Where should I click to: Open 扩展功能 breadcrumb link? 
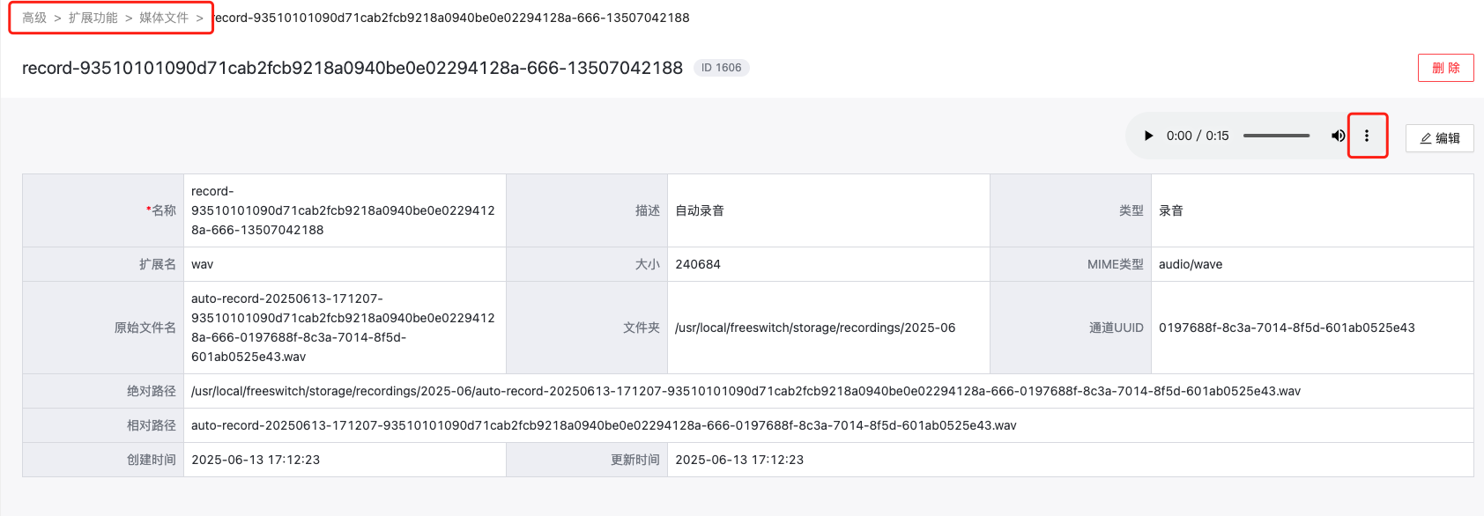(x=93, y=18)
